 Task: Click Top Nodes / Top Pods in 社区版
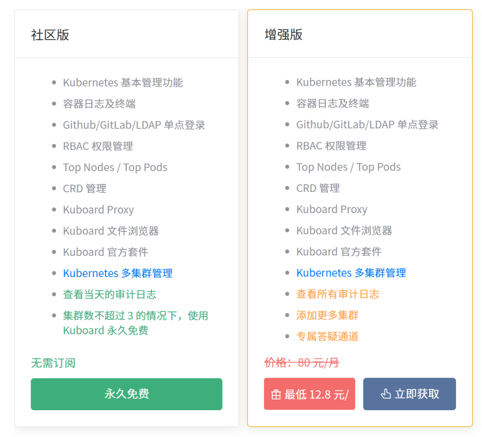(115, 167)
